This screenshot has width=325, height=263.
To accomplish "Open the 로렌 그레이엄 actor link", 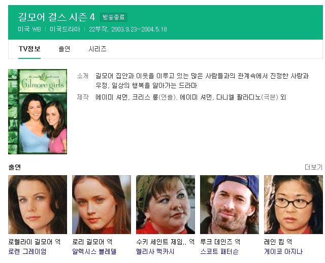I will pos(27,251).
